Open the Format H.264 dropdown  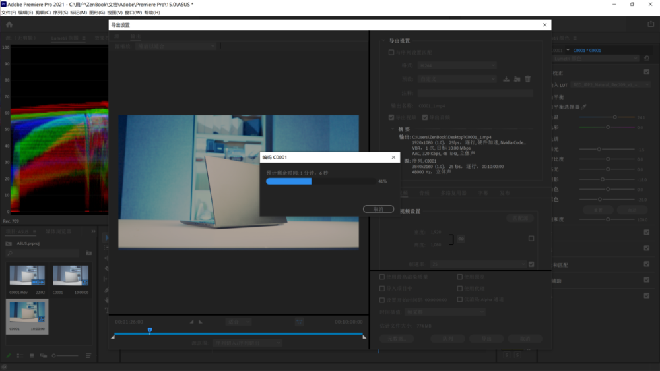457,65
